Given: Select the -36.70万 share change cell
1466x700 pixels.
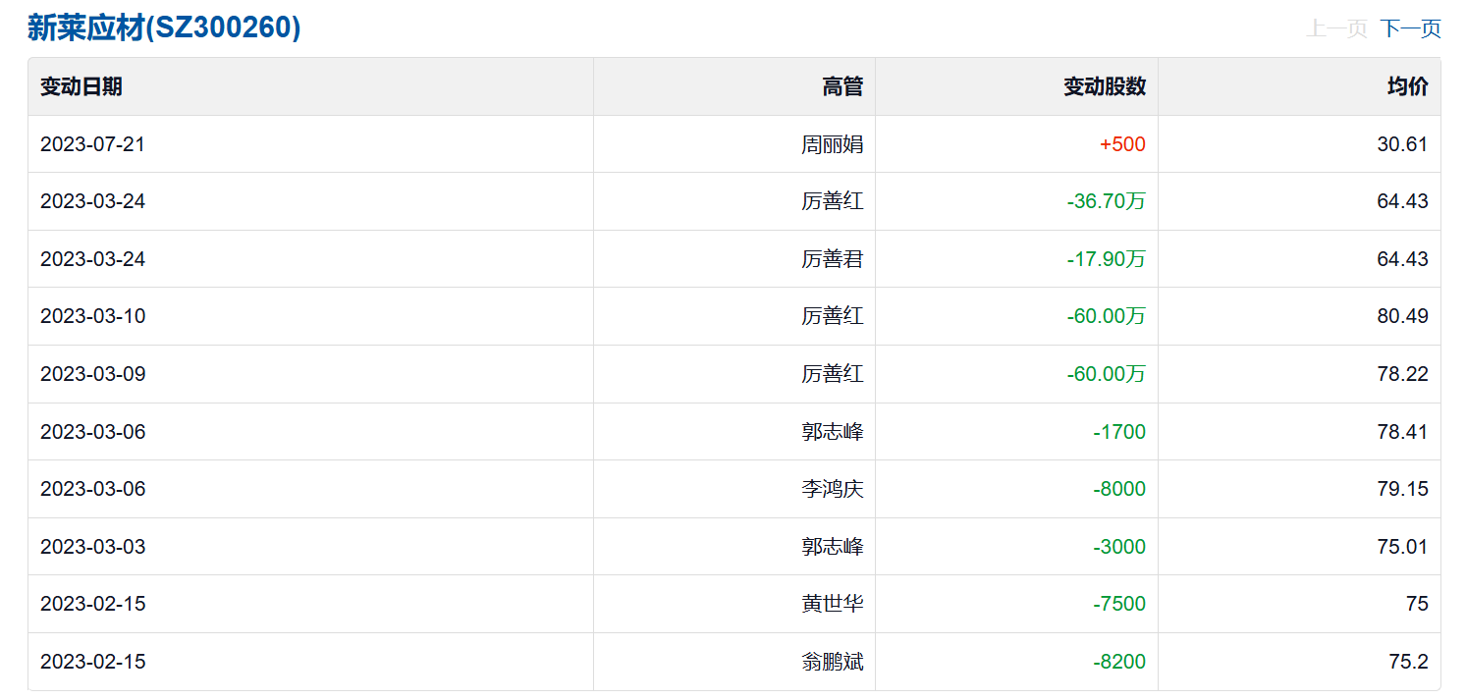Looking at the screenshot, I should (x=1106, y=201).
